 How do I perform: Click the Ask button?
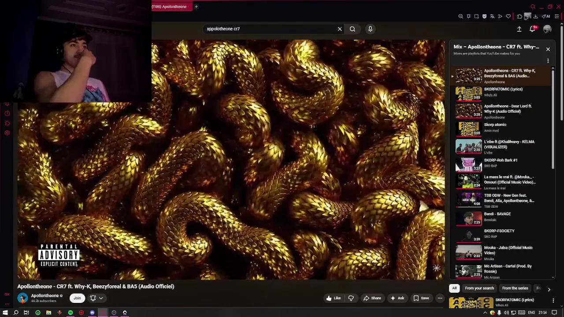click(397, 298)
